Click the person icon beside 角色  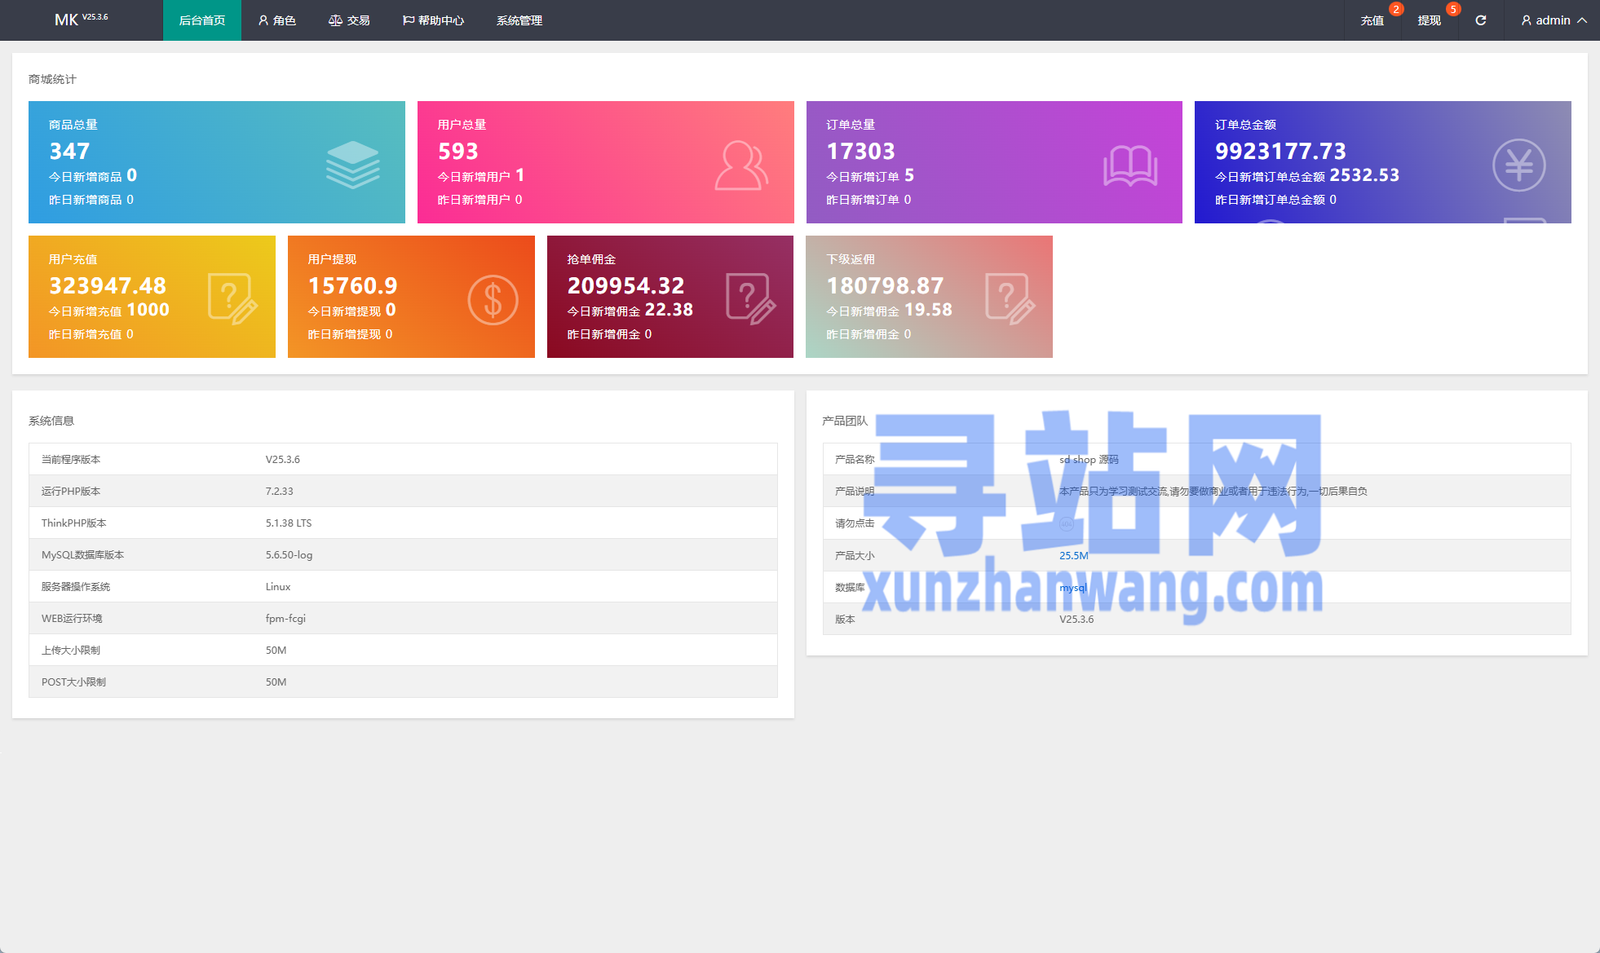coord(263,20)
